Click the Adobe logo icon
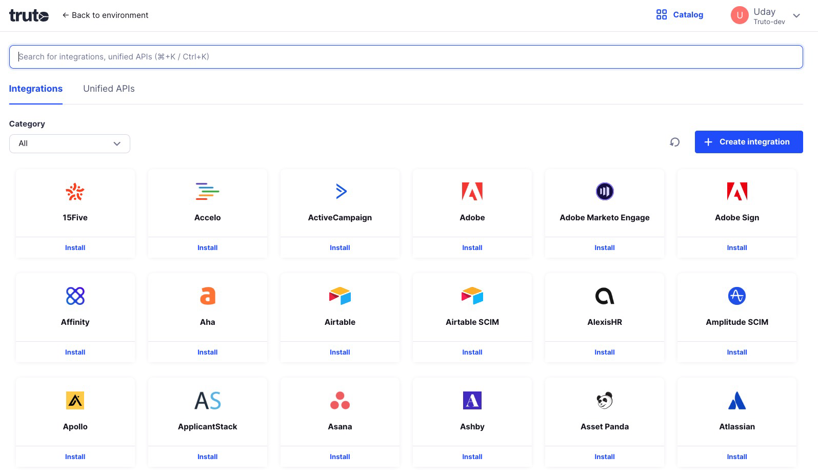The image size is (818, 476). 472,192
